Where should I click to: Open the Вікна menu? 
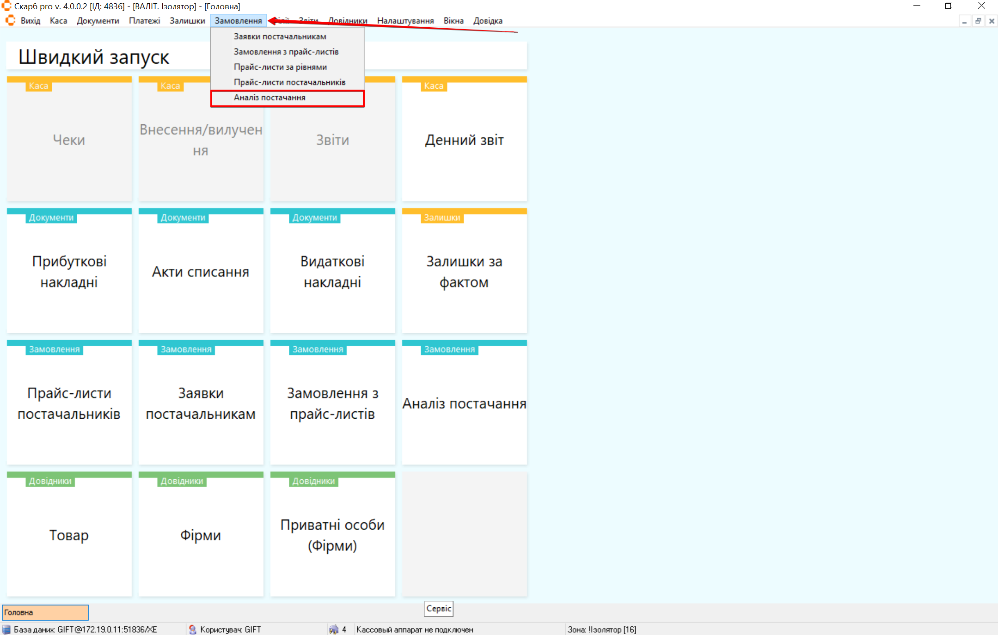(453, 21)
